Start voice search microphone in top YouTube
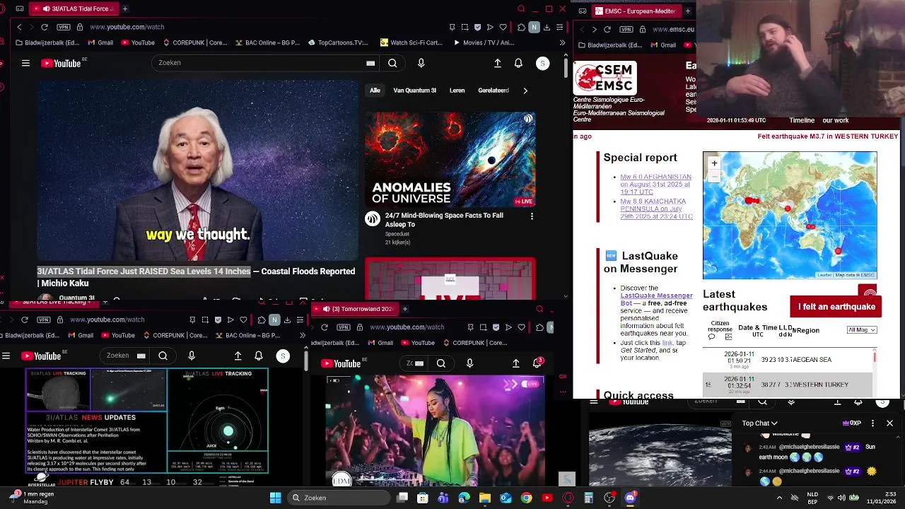The width and height of the screenshot is (905, 509). tap(421, 63)
